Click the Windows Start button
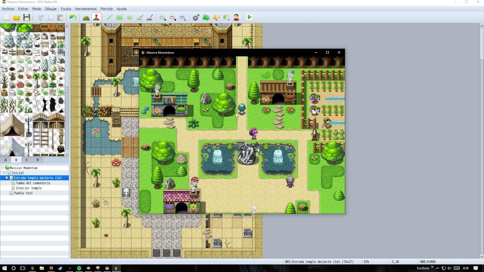 tap(4, 268)
